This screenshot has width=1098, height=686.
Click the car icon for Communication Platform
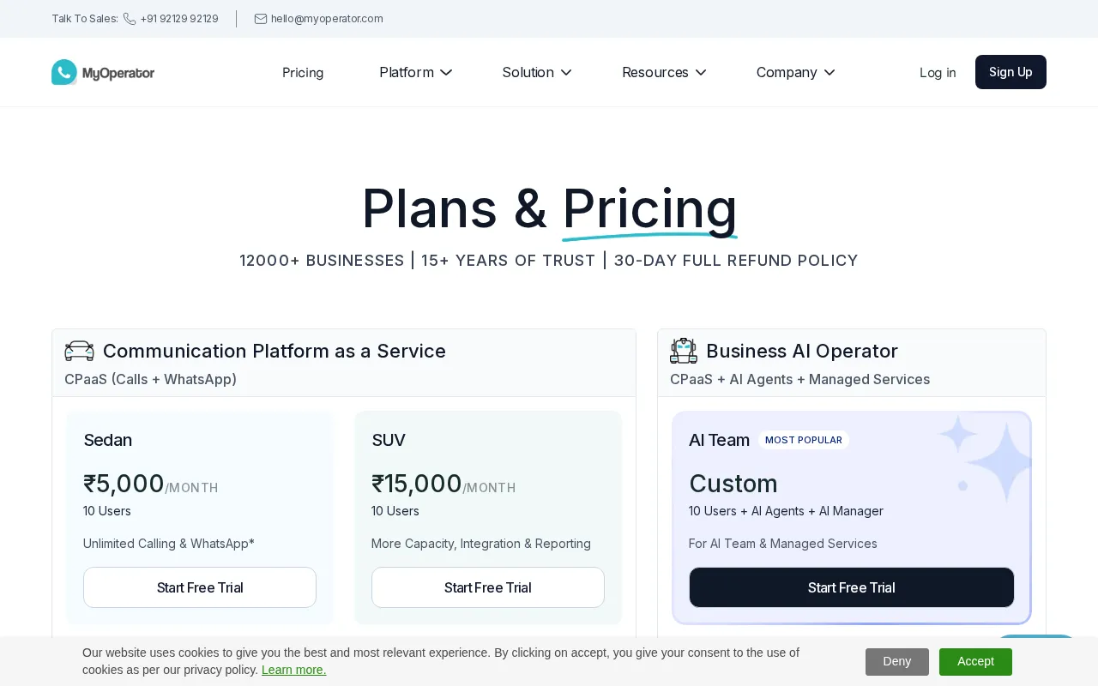(x=80, y=351)
